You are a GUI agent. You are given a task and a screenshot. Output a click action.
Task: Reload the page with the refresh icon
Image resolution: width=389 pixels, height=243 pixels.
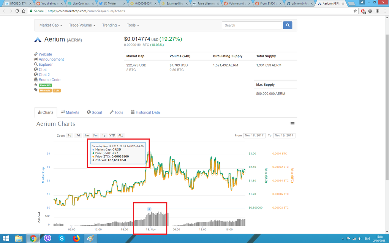17,11
